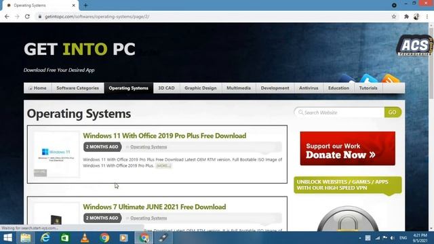Click Operating Systems category under Windows 7 post
The width and height of the screenshot is (434, 244).
coord(149,218)
